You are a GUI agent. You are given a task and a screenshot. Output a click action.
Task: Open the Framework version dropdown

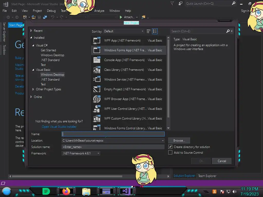point(81,153)
